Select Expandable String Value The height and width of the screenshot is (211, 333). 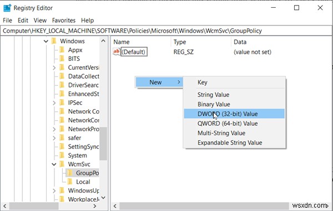pyautogui.click(x=234, y=142)
